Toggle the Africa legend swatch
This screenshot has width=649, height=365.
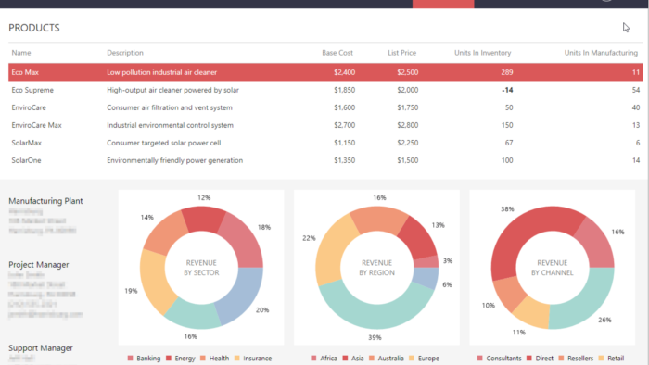pos(313,358)
